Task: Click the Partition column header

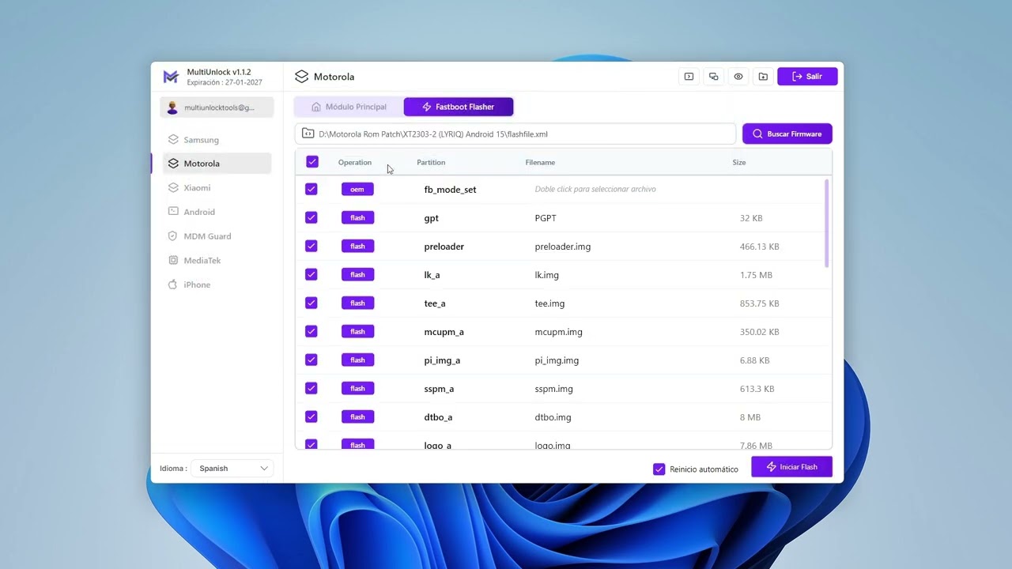Action: pos(431,163)
